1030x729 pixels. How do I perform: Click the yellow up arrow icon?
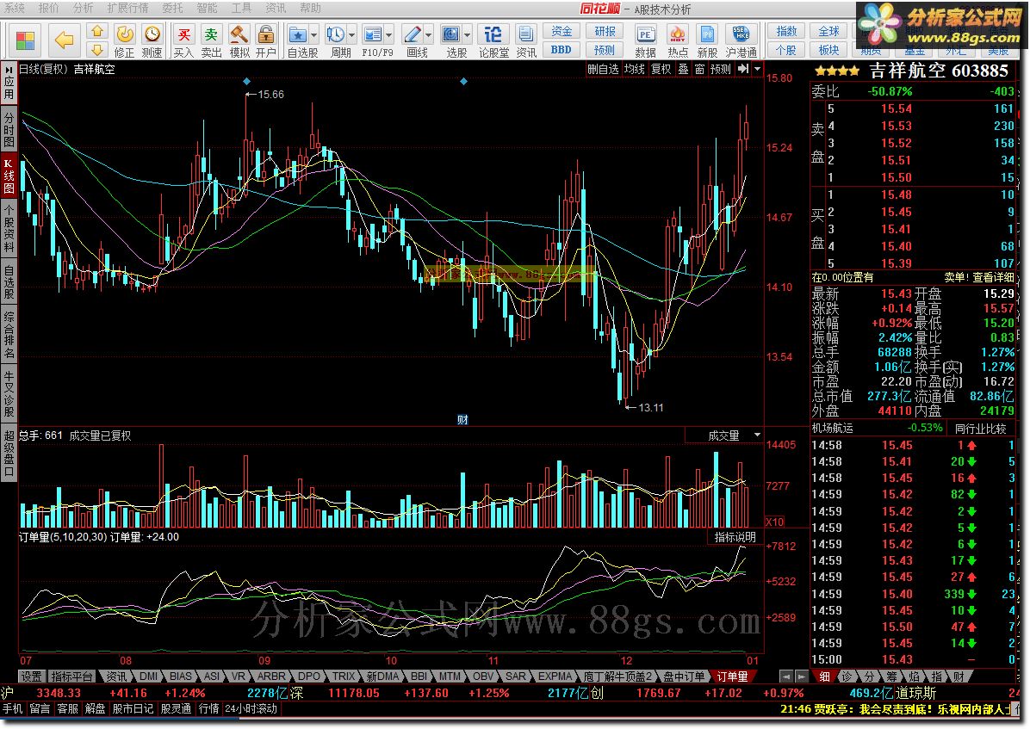[x=97, y=32]
